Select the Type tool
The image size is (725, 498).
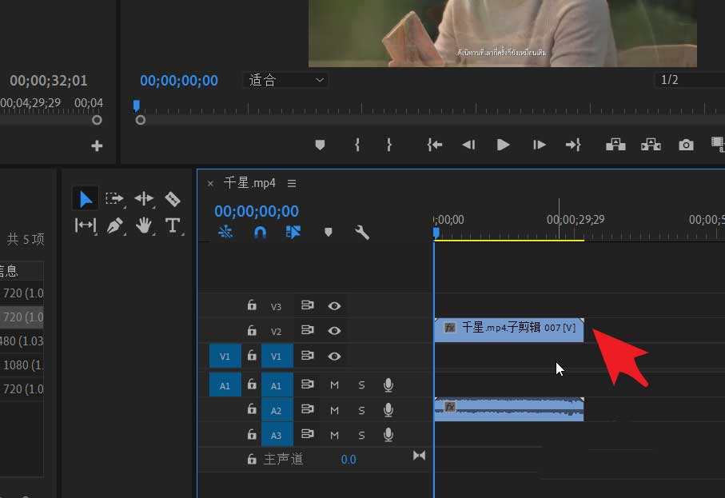(173, 225)
